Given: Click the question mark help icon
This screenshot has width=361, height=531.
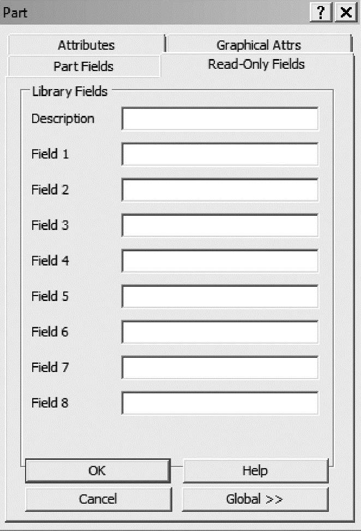Looking at the screenshot, I should pos(321,13).
